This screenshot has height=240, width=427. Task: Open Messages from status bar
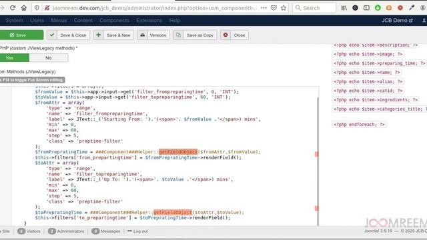click(106, 231)
